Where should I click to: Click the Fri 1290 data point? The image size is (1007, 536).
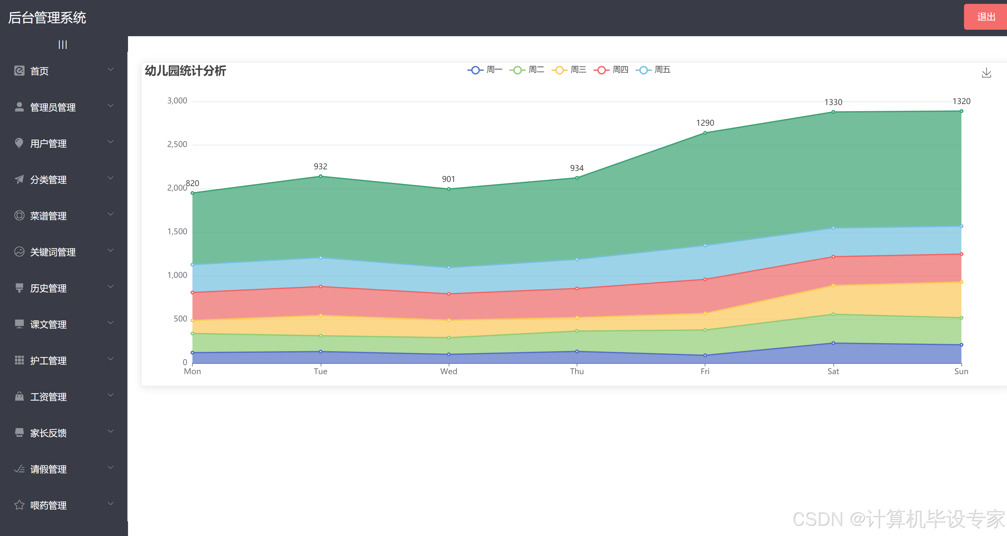705,133
